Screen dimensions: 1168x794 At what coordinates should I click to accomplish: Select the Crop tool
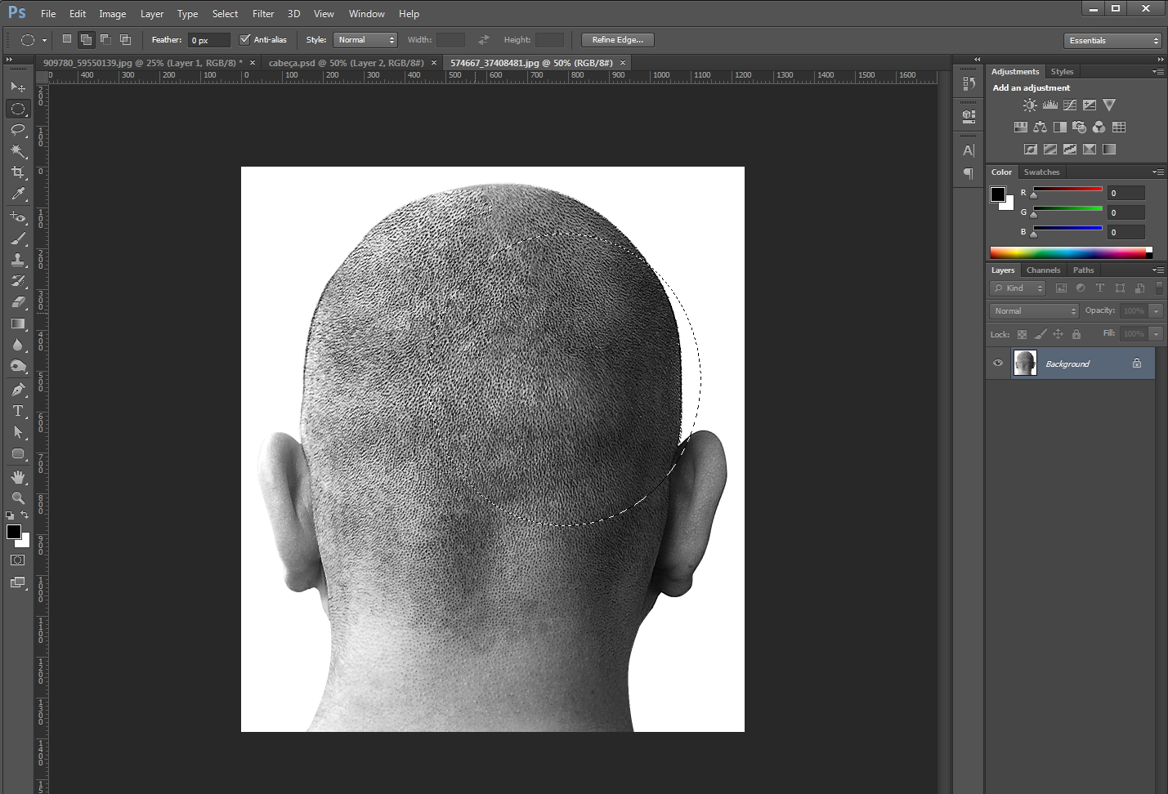[x=18, y=172]
